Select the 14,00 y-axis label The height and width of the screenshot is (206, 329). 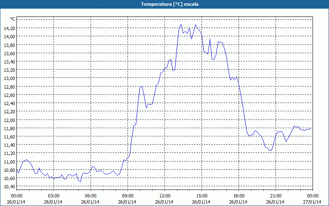tap(9, 36)
